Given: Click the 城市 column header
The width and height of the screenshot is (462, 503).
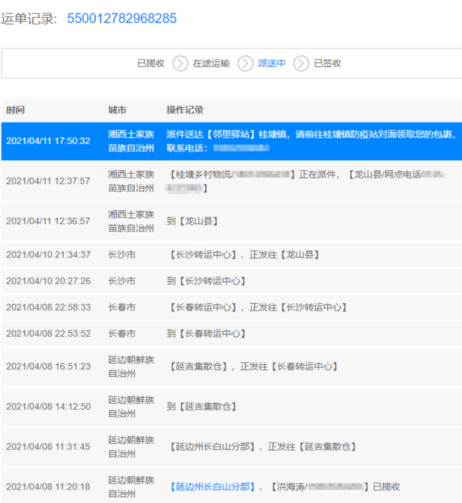Looking at the screenshot, I should point(117,110).
